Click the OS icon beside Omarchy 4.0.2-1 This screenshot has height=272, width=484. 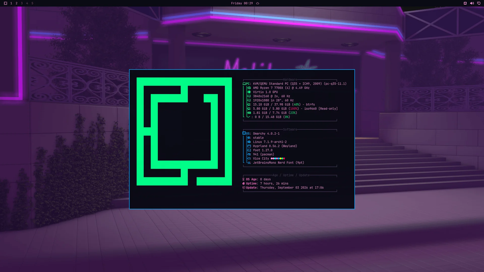(244, 133)
